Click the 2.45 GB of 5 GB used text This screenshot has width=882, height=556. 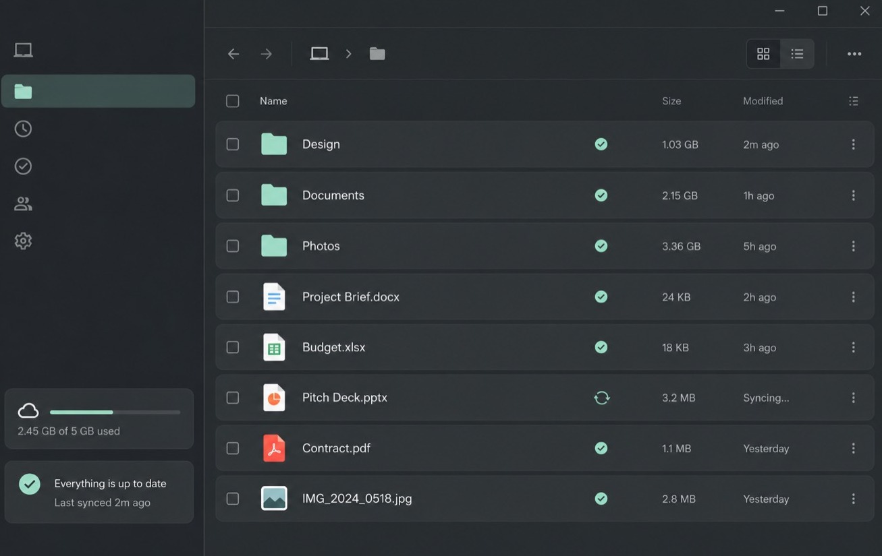(69, 431)
